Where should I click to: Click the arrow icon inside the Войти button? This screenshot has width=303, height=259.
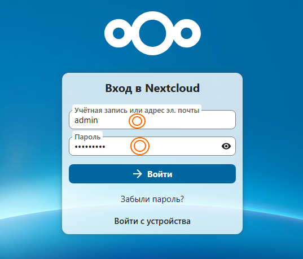pos(137,174)
